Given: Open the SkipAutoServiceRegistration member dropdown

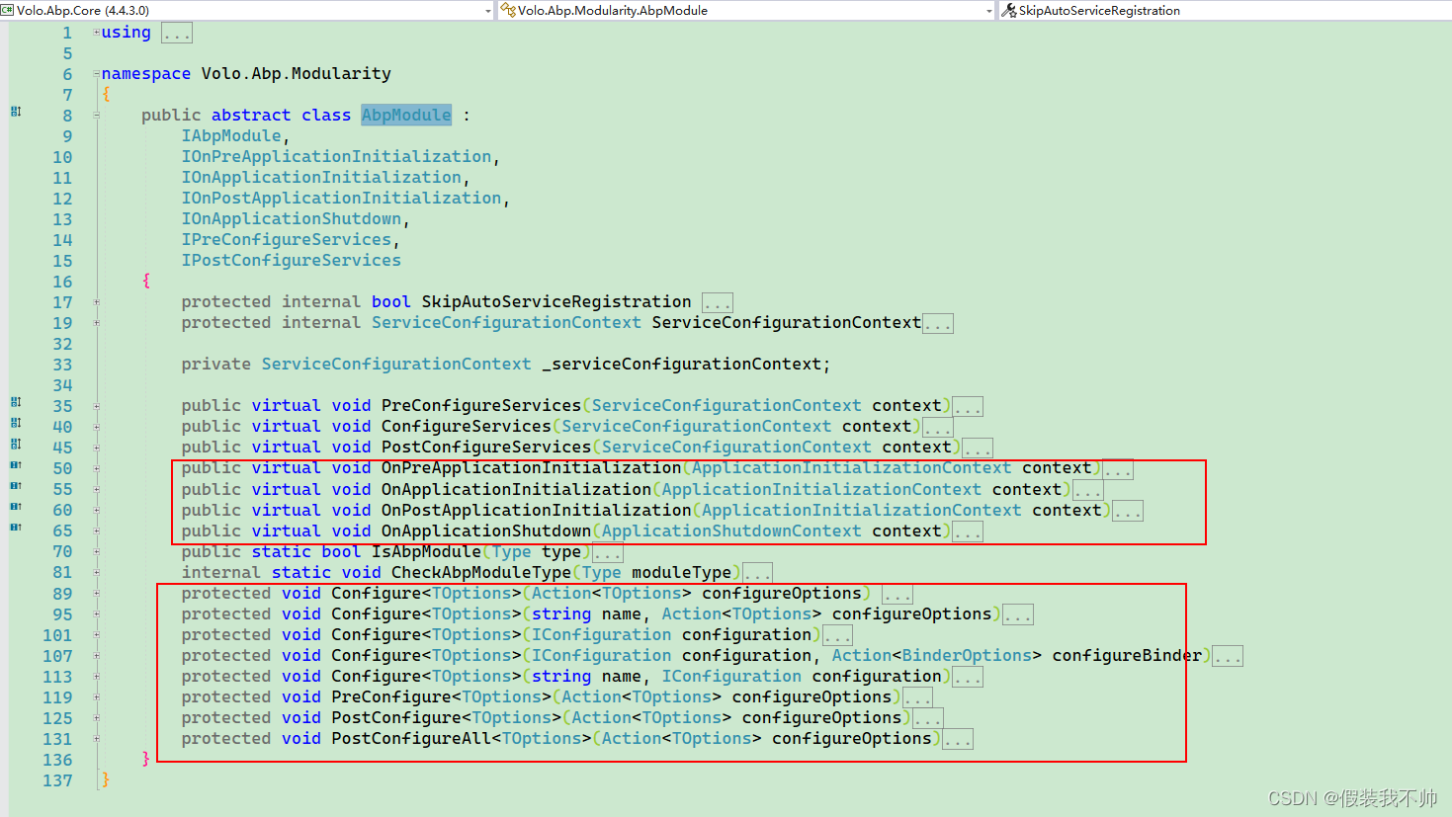Looking at the screenshot, I should tap(1226, 10).
